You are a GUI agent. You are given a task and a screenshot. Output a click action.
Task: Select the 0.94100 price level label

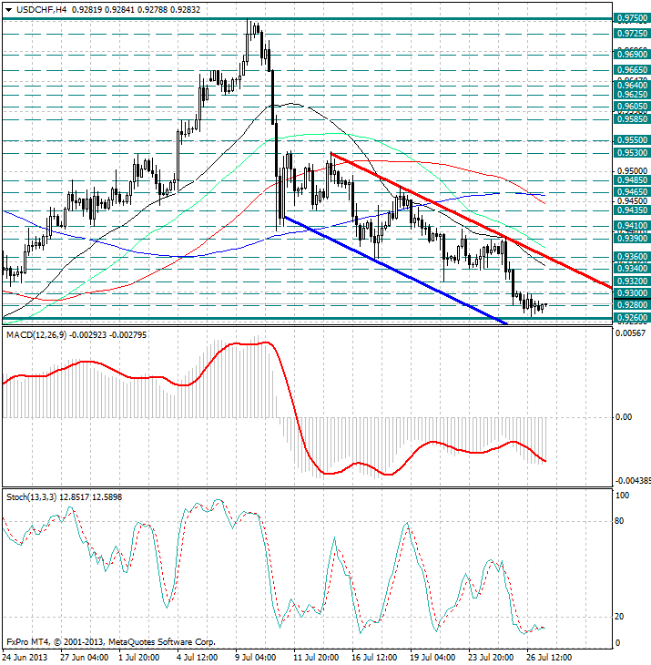(632, 226)
